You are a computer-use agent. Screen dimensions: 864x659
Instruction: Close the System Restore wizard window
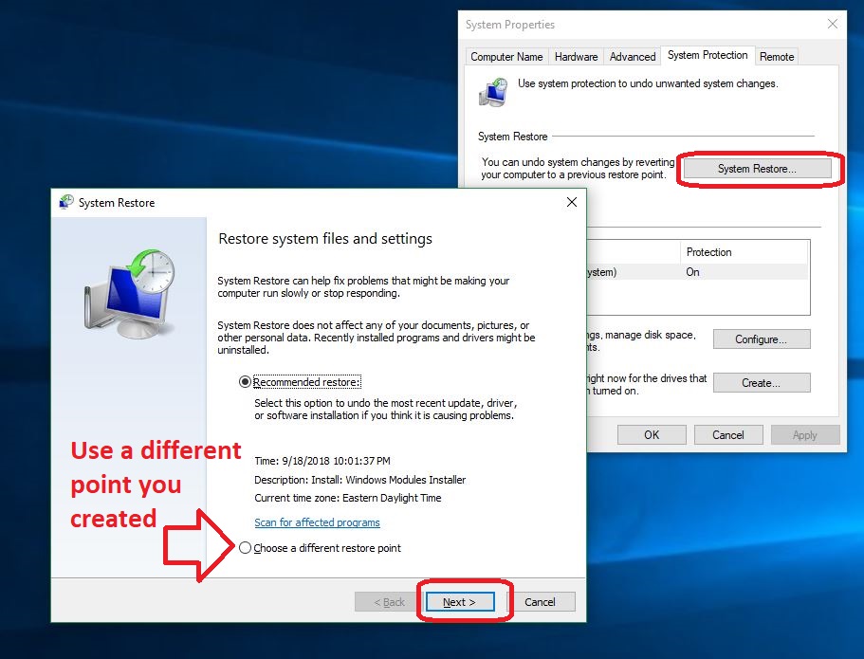click(571, 202)
